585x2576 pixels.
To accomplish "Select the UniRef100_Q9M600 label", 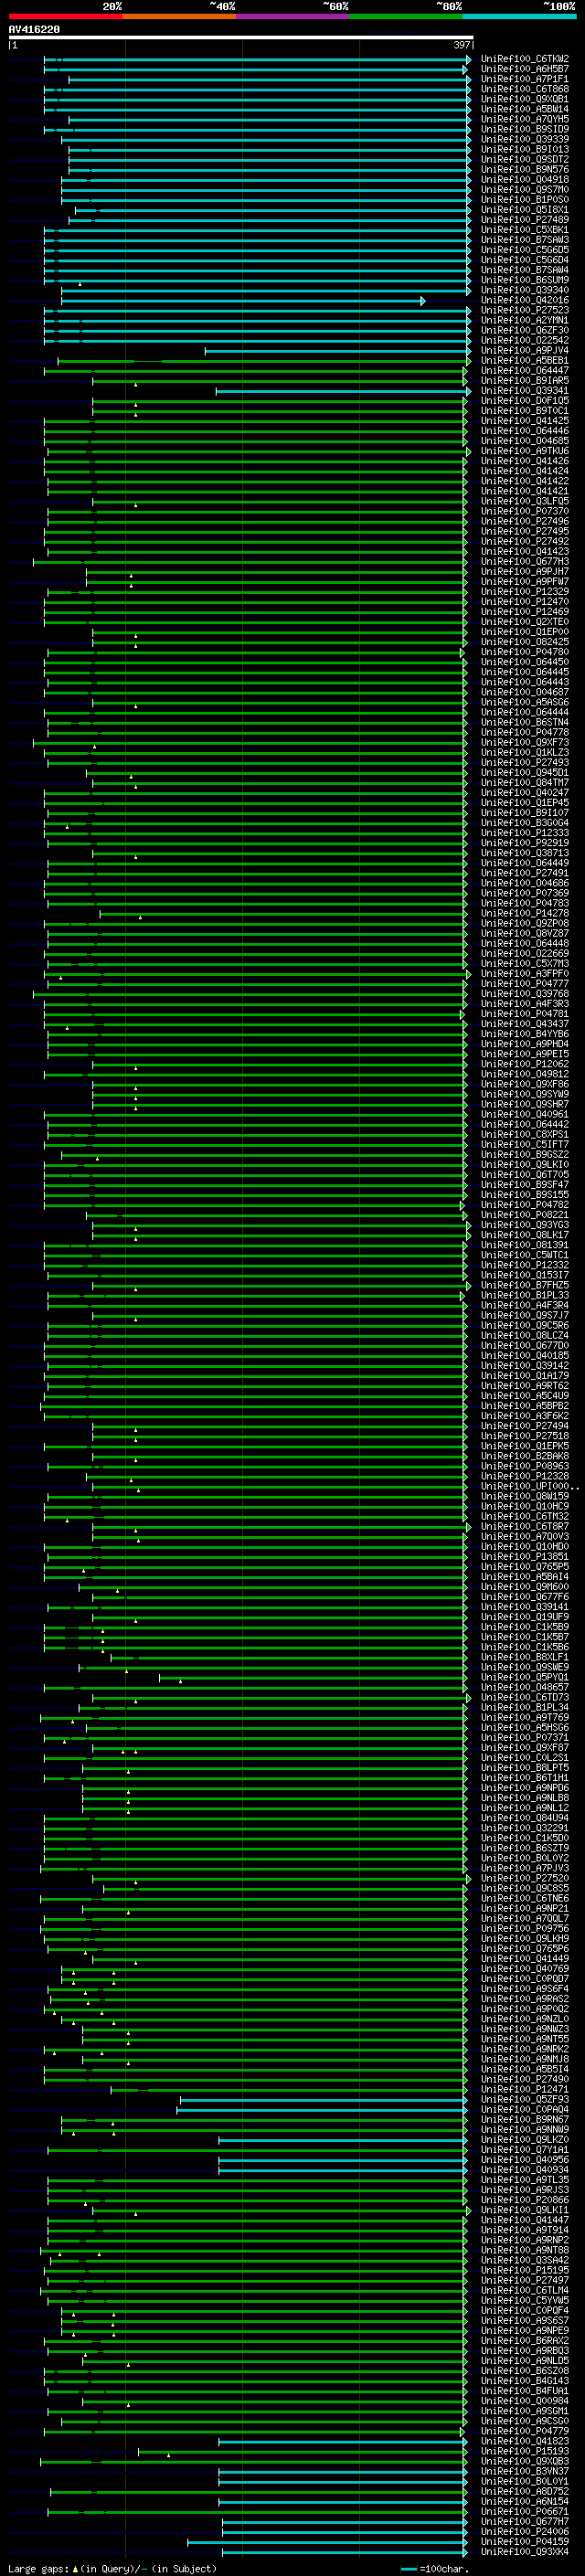I will click(x=524, y=1586).
